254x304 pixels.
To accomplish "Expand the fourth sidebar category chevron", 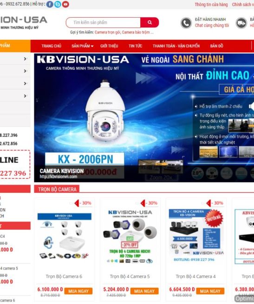I will coord(25,96).
